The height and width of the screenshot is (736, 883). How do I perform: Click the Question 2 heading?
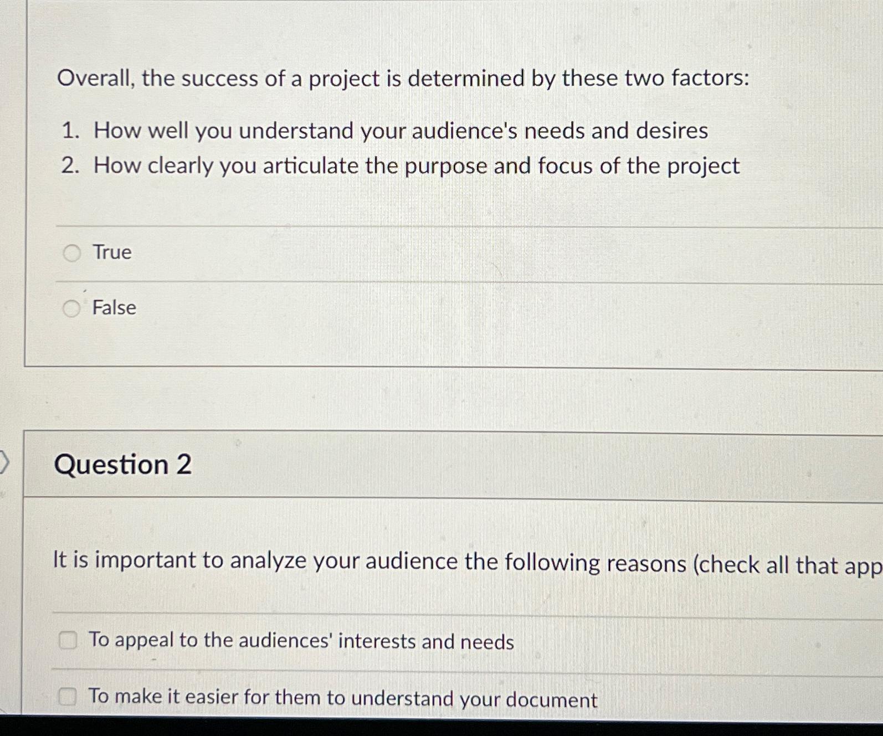123,465
